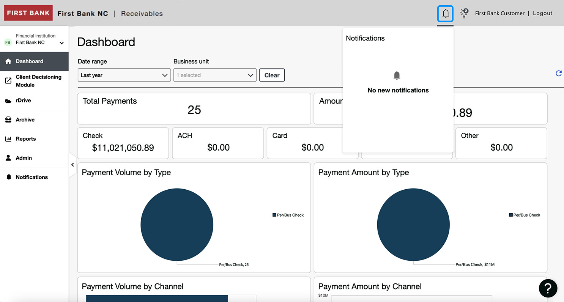Click the Payment Volume by Channel bar
The height and width of the screenshot is (302, 564).
[x=157, y=298]
